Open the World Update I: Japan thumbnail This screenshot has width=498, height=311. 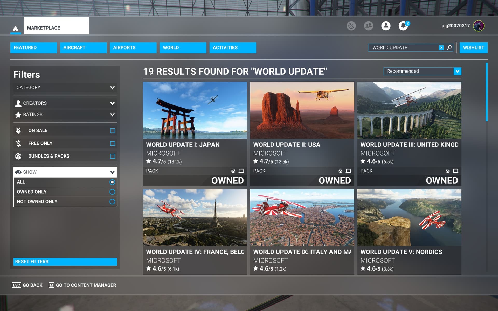click(x=195, y=110)
